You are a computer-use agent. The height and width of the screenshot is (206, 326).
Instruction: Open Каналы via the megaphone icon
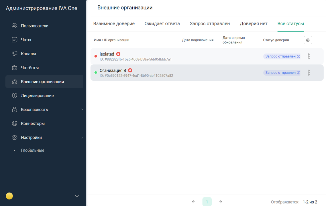(14, 54)
